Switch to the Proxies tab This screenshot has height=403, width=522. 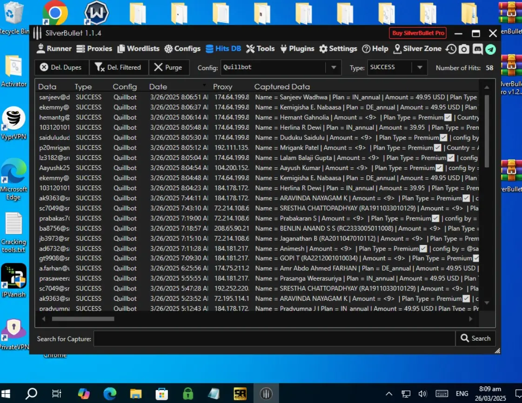(94, 48)
